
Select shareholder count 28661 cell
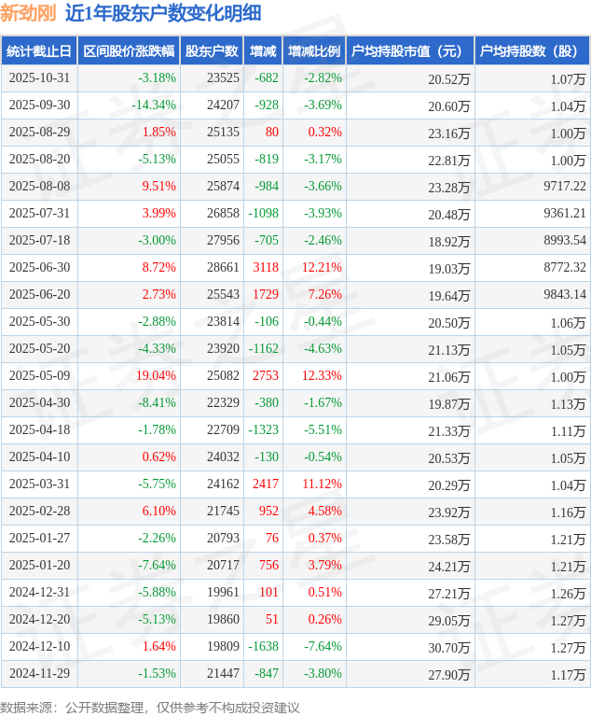pyautogui.click(x=224, y=268)
